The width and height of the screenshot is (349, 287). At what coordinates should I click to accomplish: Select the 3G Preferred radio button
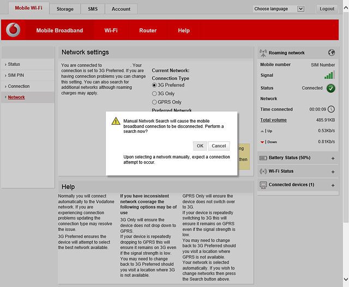tap(154, 85)
